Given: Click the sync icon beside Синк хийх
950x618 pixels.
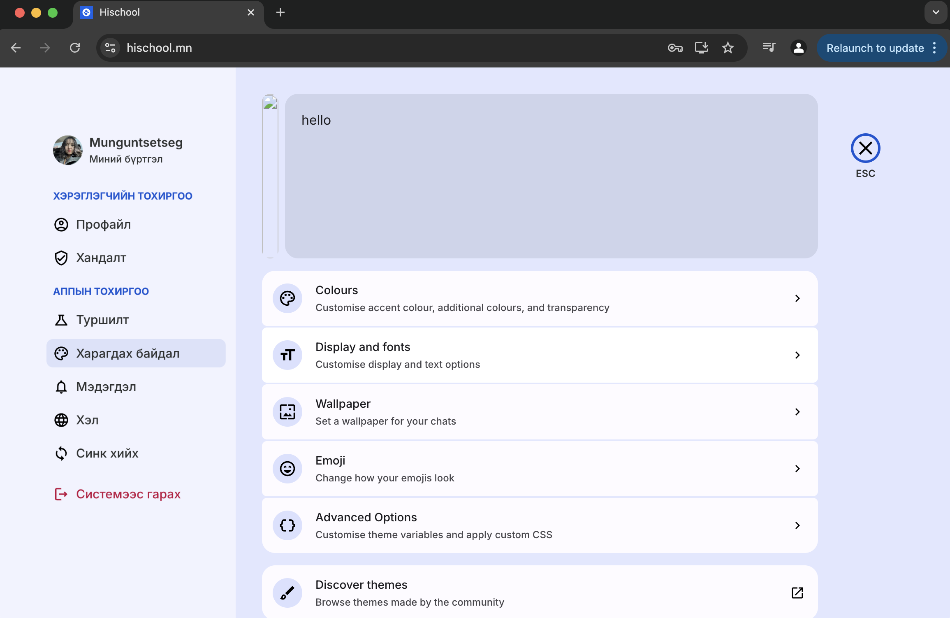Looking at the screenshot, I should [x=61, y=453].
